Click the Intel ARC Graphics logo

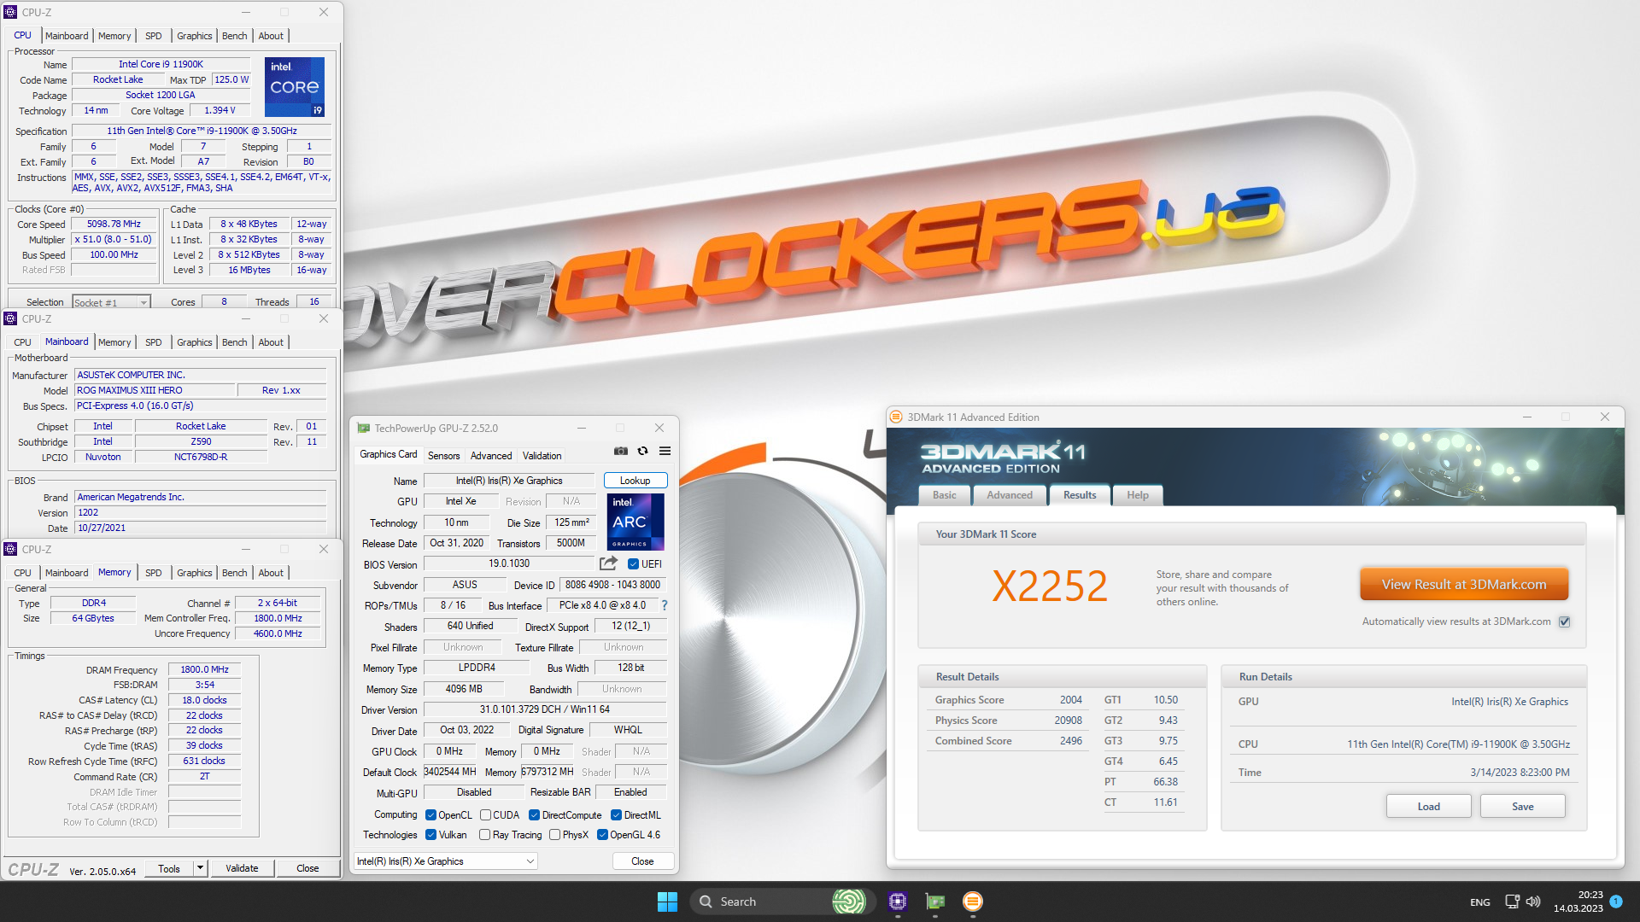[x=635, y=522]
